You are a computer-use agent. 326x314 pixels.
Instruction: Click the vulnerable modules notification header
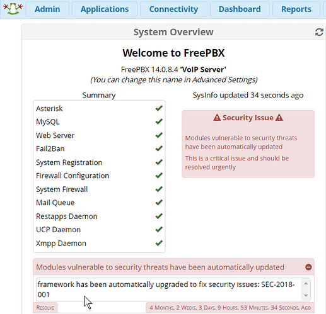click(x=173, y=267)
